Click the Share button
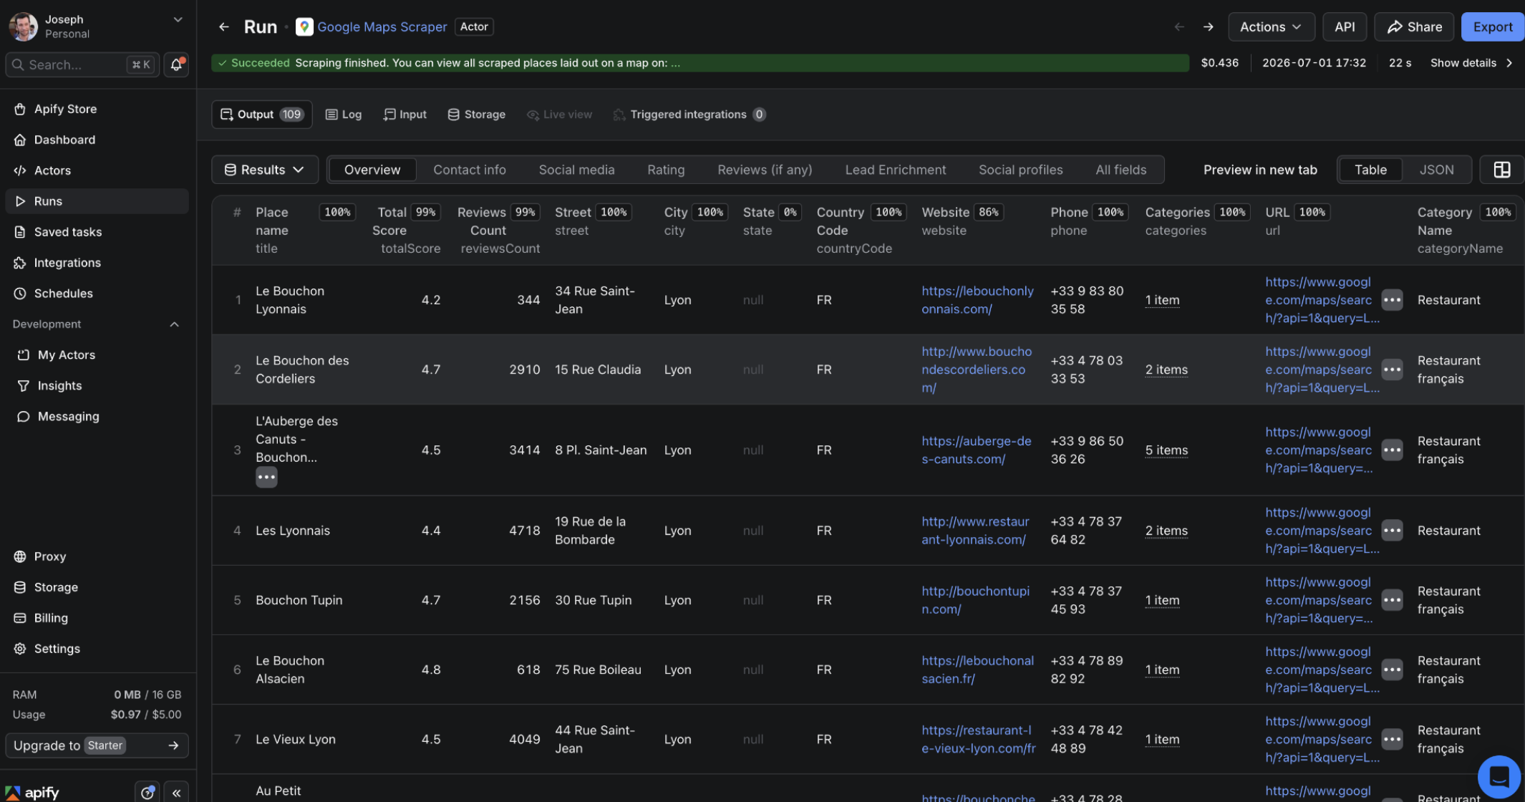 (1414, 27)
